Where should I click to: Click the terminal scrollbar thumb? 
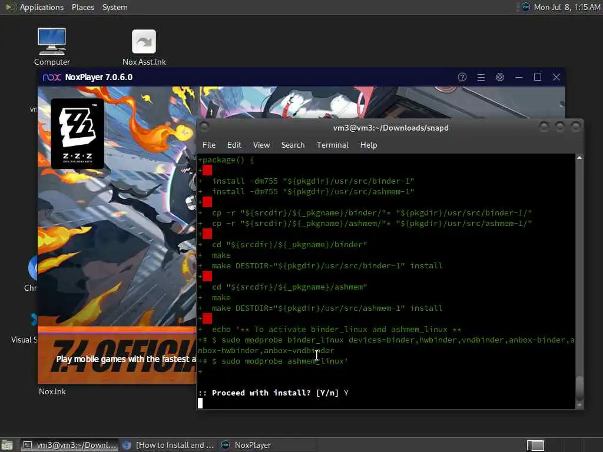(x=579, y=388)
